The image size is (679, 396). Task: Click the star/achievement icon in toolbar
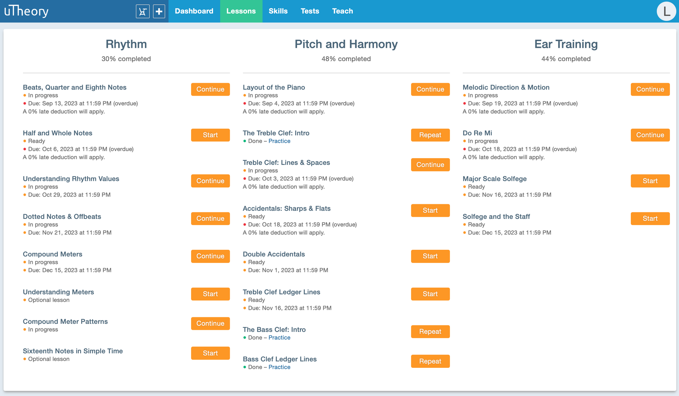143,11
